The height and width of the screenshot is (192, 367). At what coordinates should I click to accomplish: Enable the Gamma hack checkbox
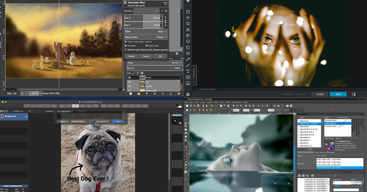click(126, 50)
